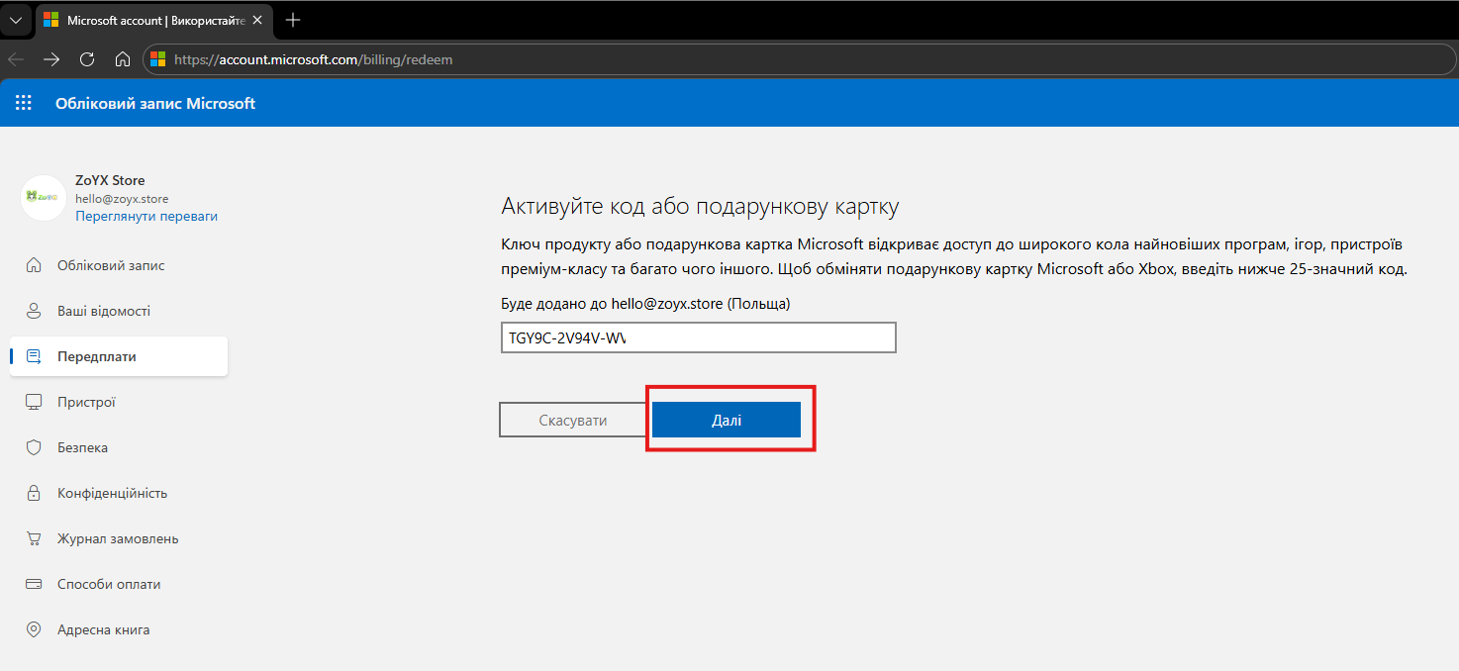
Task: Click the heading Активуйте код або подарункову картку
Action: pyautogui.click(x=700, y=207)
